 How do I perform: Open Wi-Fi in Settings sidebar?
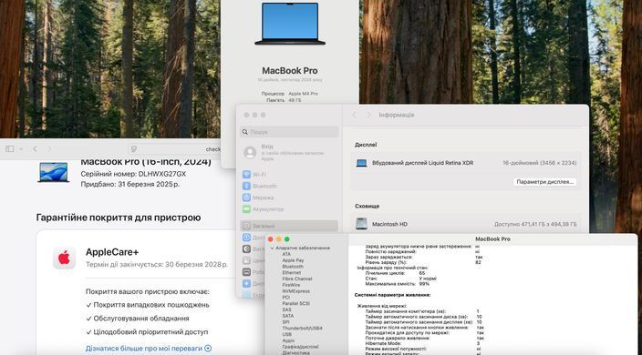(x=289, y=175)
